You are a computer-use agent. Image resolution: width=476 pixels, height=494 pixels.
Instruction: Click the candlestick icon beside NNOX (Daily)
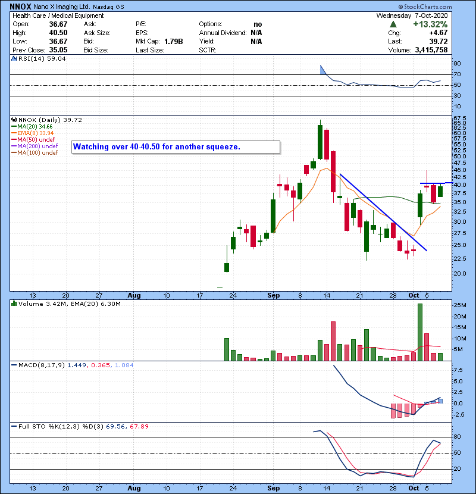(14, 120)
